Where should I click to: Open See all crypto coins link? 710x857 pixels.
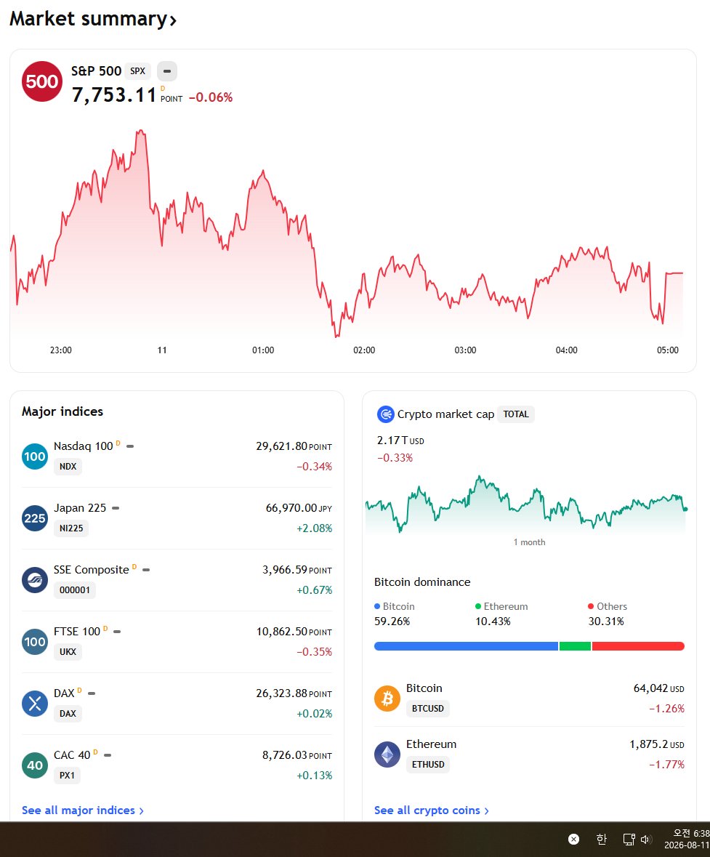(431, 810)
